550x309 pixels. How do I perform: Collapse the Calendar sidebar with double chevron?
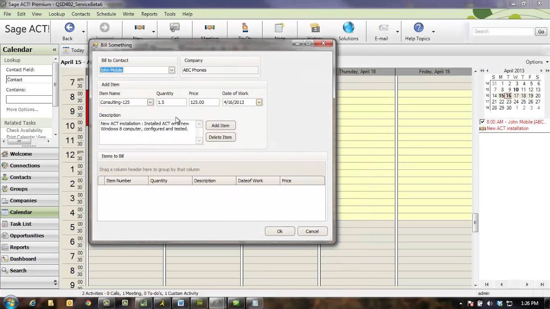pyautogui.click(x=55, y=50)
